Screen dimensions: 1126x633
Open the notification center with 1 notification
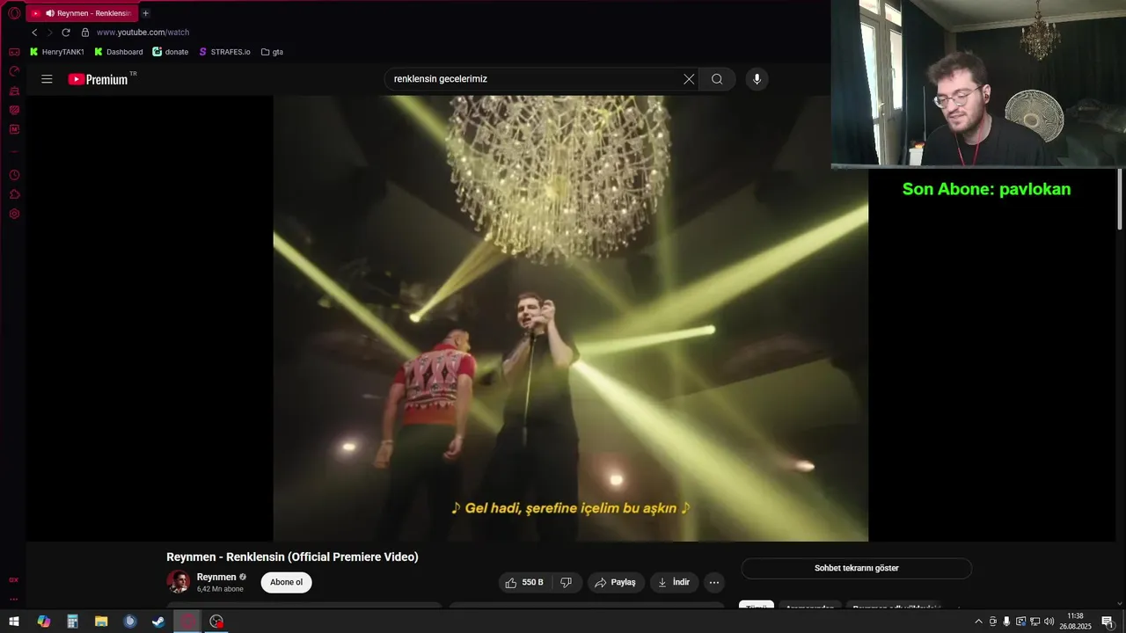pyautogui.click(x=1108, y=622)
